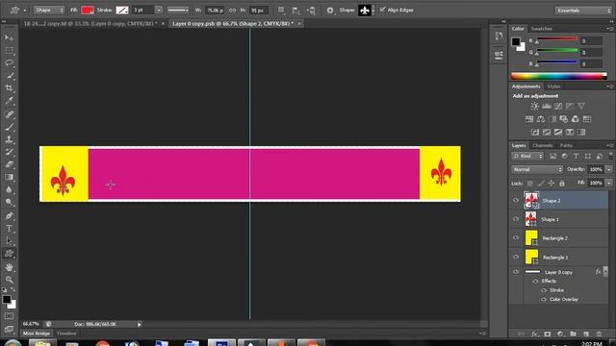
Task: Add a Brightness/Contrast adjustment
Action: (535, 106)
